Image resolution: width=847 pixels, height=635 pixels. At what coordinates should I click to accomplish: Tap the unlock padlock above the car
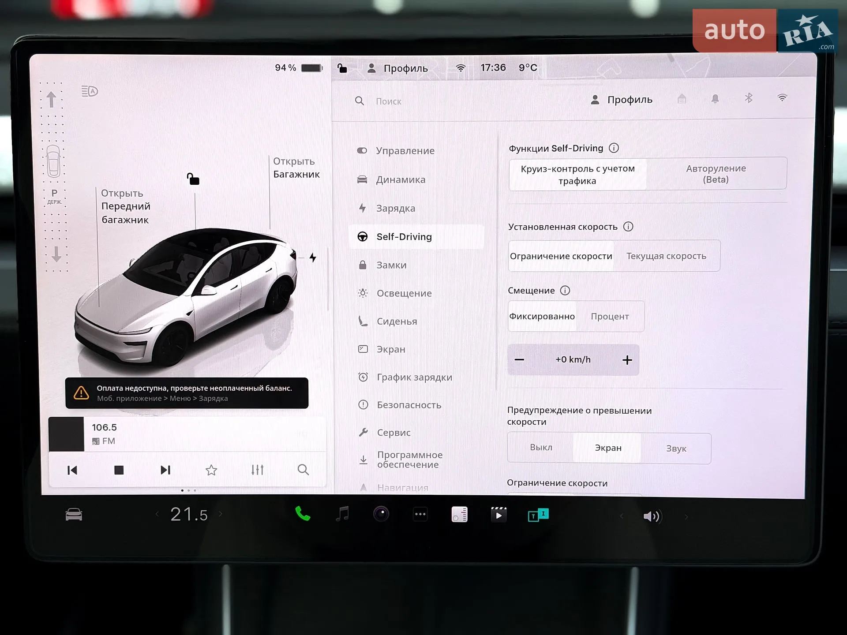[x=193, y=179]
